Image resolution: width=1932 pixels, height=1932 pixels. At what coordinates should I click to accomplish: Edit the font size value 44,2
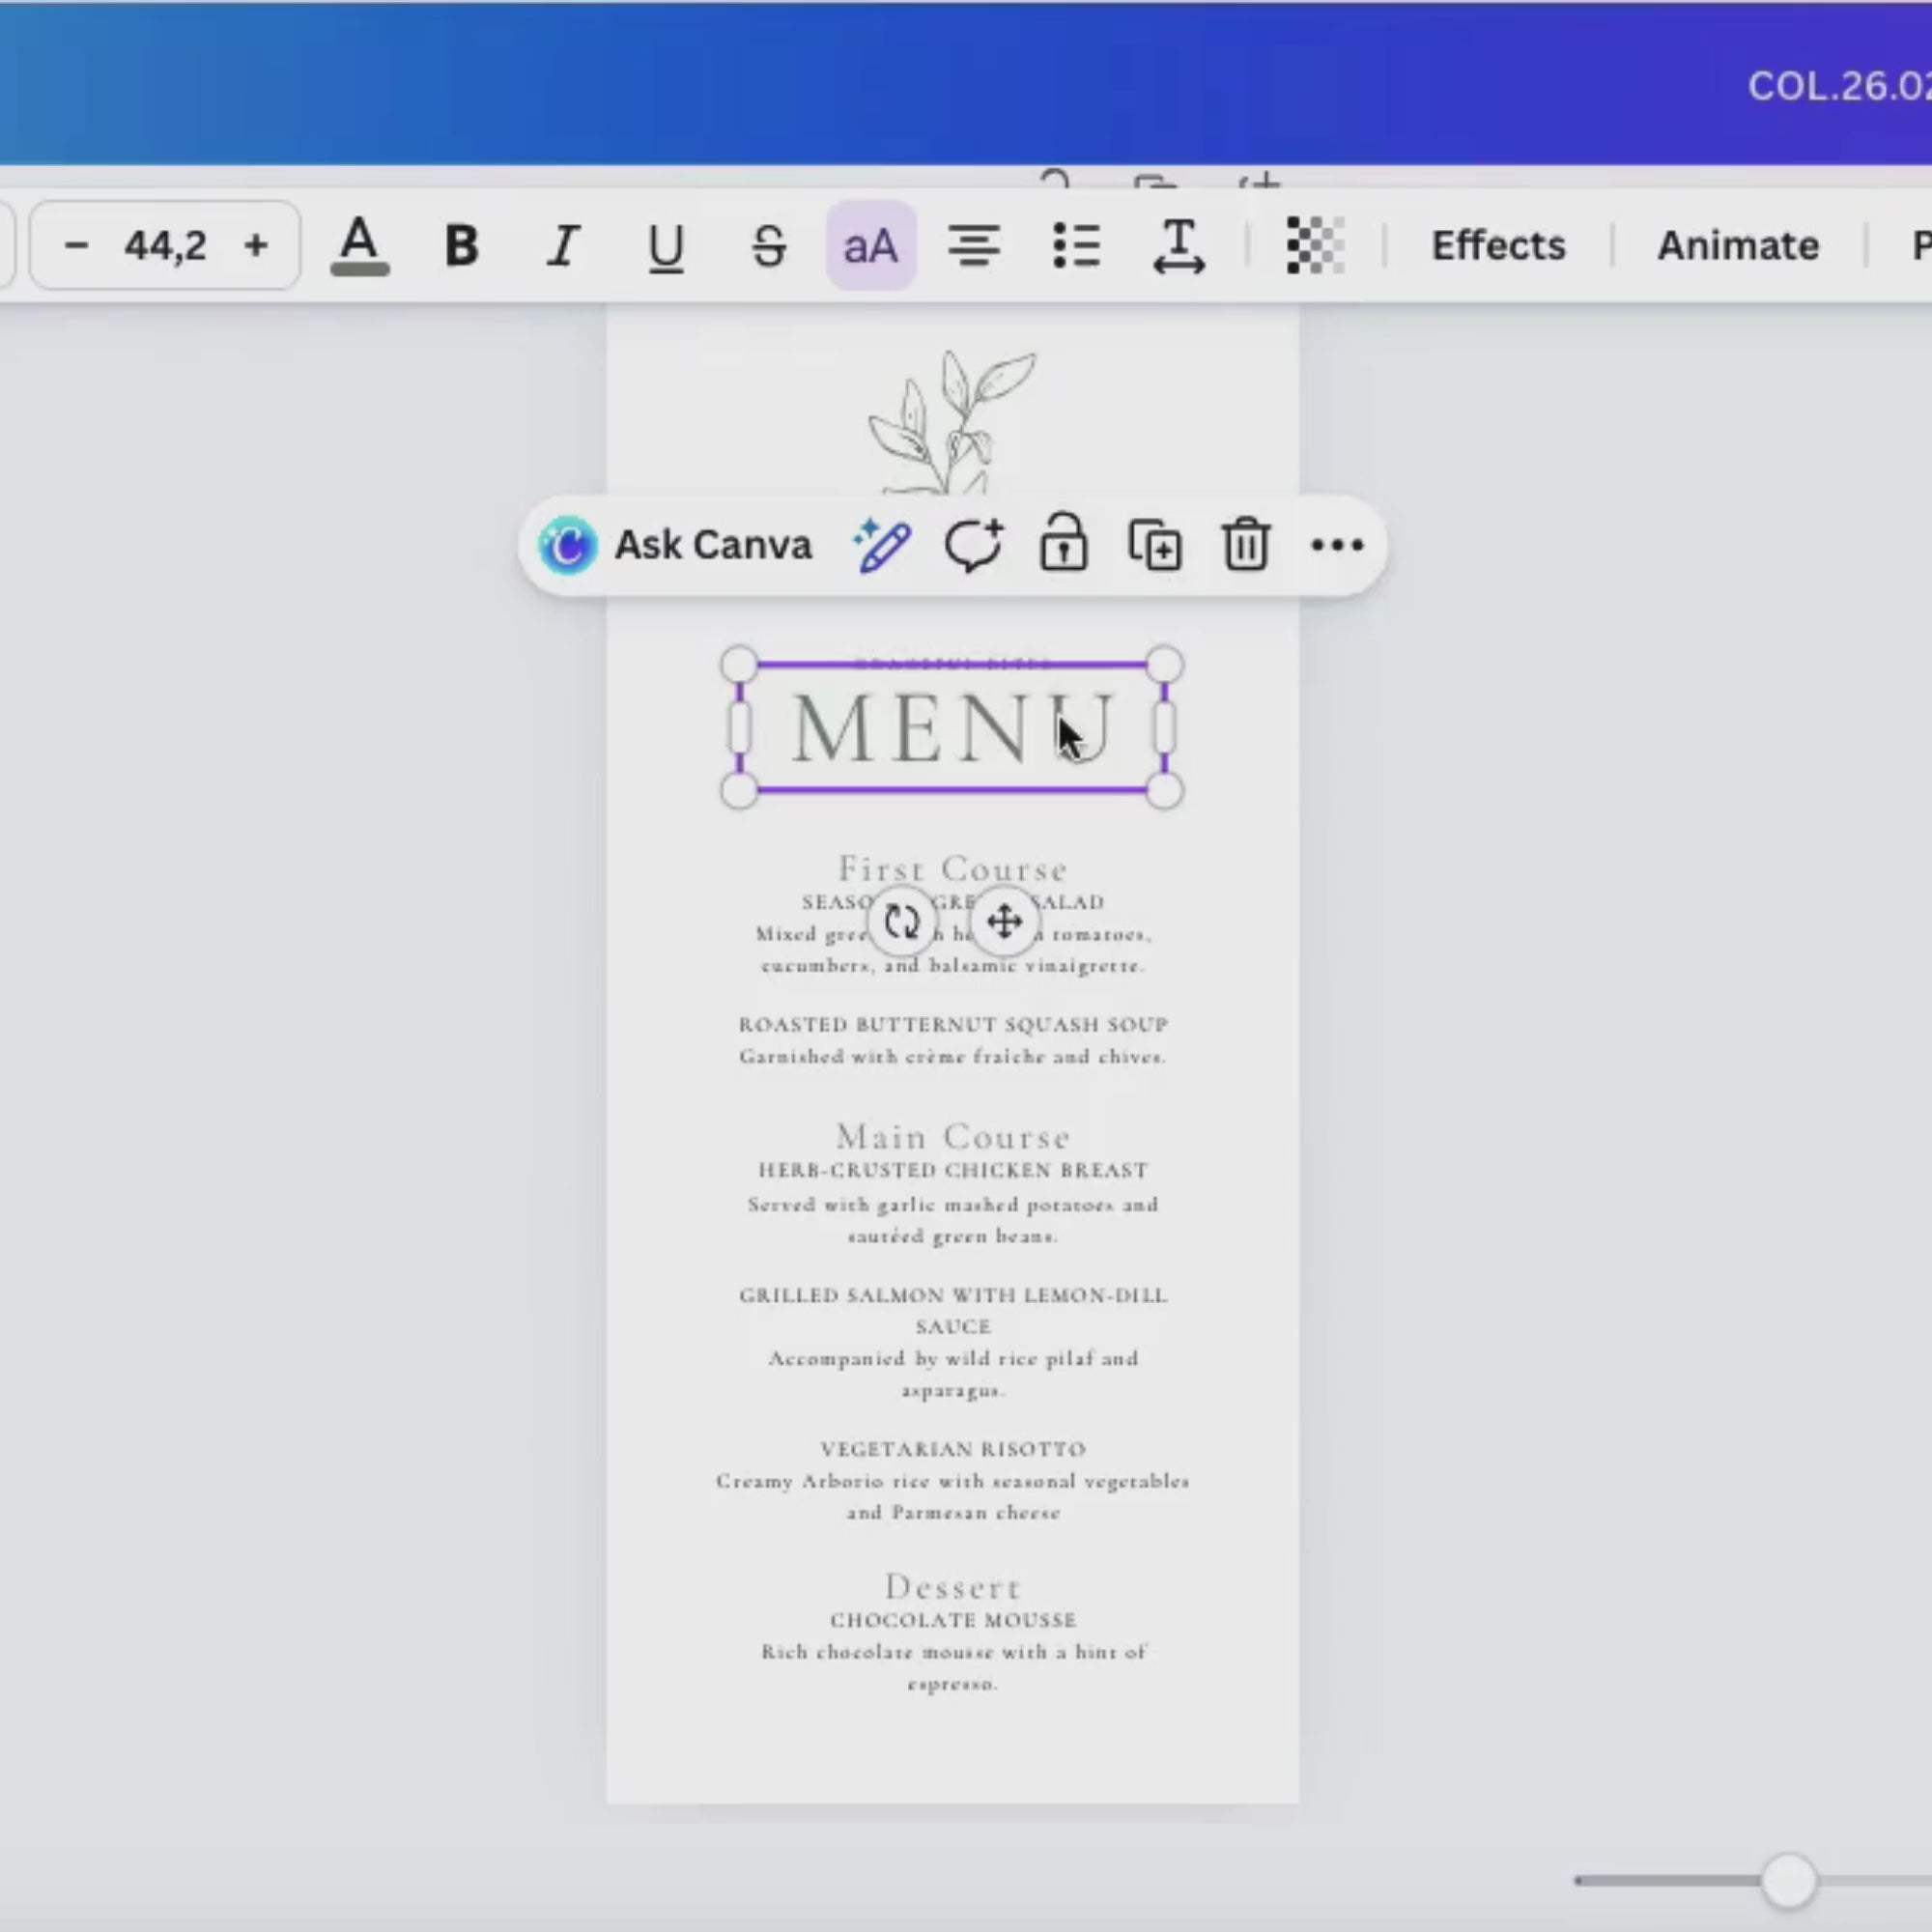(165, 245)
